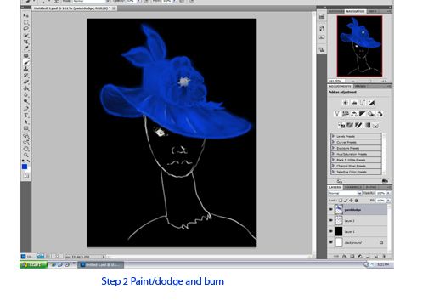Toggle lock image pixels brush icon
The image size is (428, 306).
pos(346,201)
